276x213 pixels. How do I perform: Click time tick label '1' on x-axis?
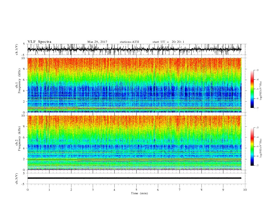pos(49,190)
